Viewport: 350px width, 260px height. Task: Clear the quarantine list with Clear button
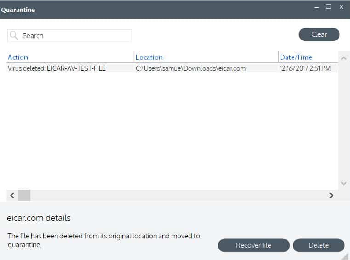pyautogui.click(x=319, y=34)
